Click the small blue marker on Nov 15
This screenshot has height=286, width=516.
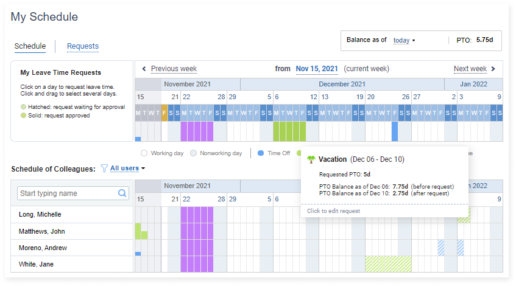click(x=138, y=139)
